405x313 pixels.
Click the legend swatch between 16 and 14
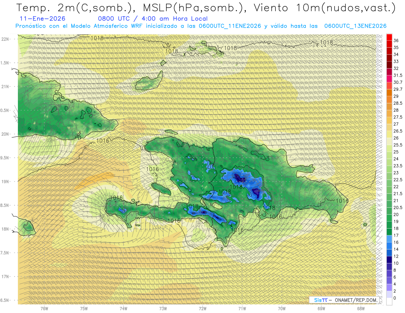point(389,246)
